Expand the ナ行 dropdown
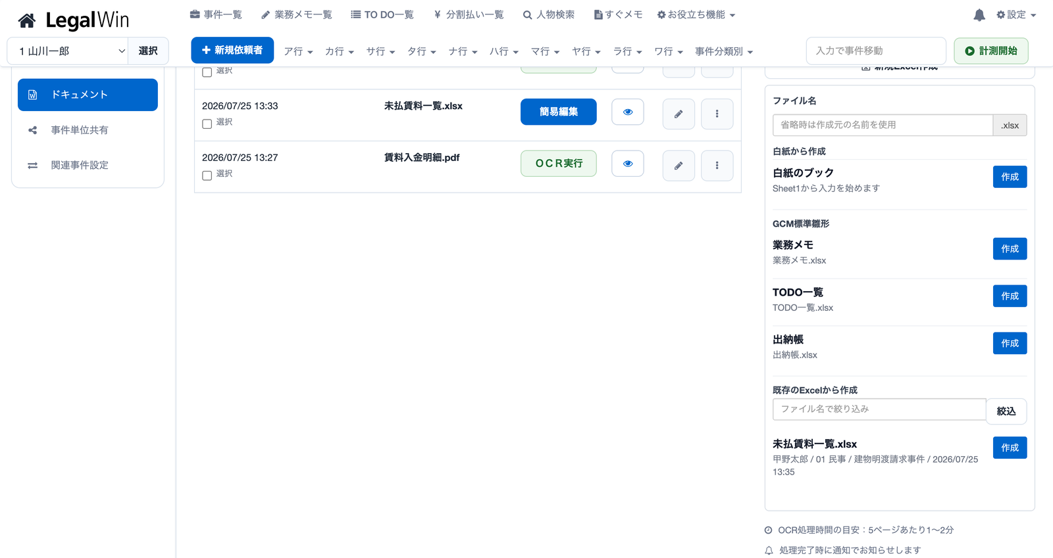 pos(463,51)
